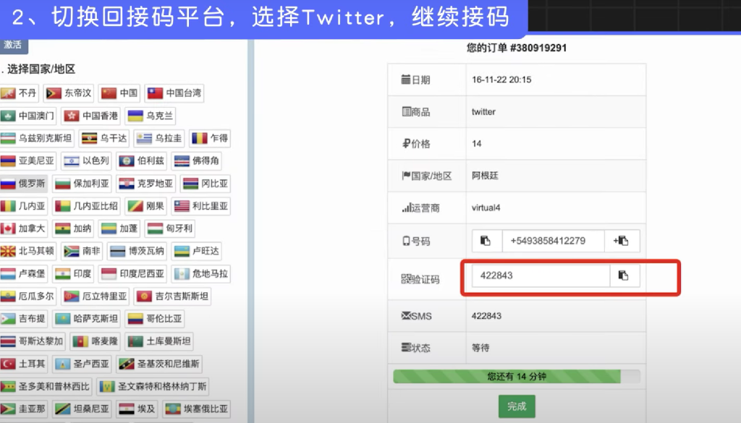Image resolution: width=741 pixels, height=423 pixels.
Task: Choose country 南非
Action: click(x=82, y=251)
